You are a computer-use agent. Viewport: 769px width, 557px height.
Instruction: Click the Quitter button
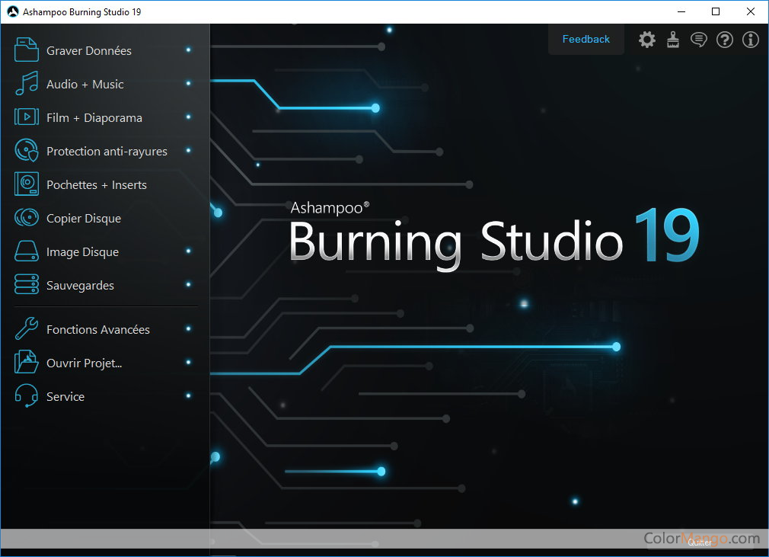coord(700,543)
